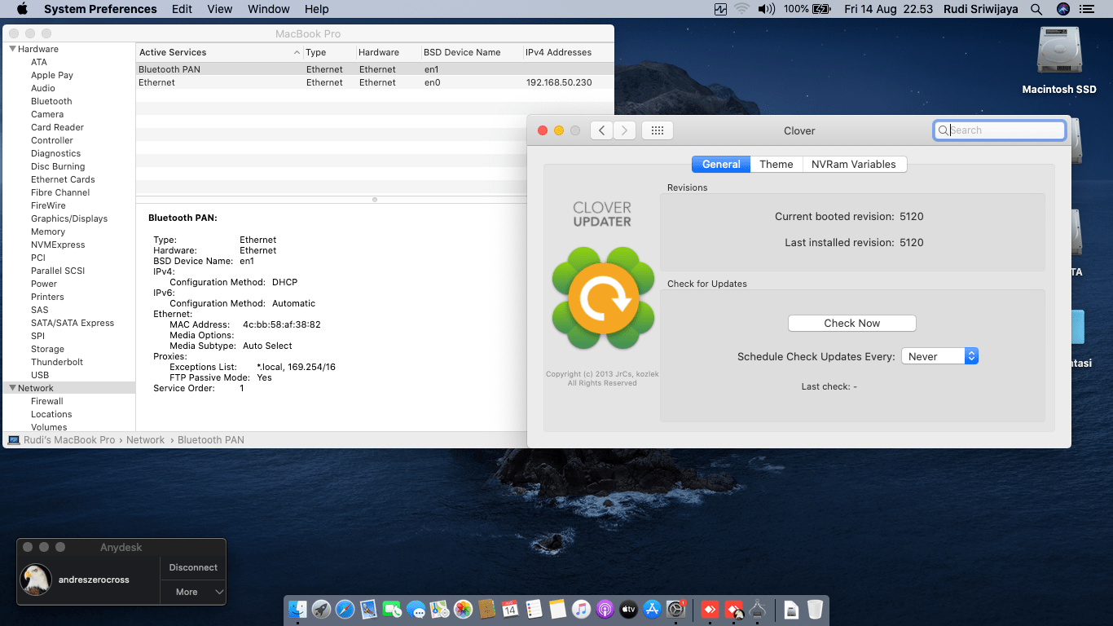Open Notes from the Dock
Viewport: 1113px width, 626px height.
[x=557, y=609]
